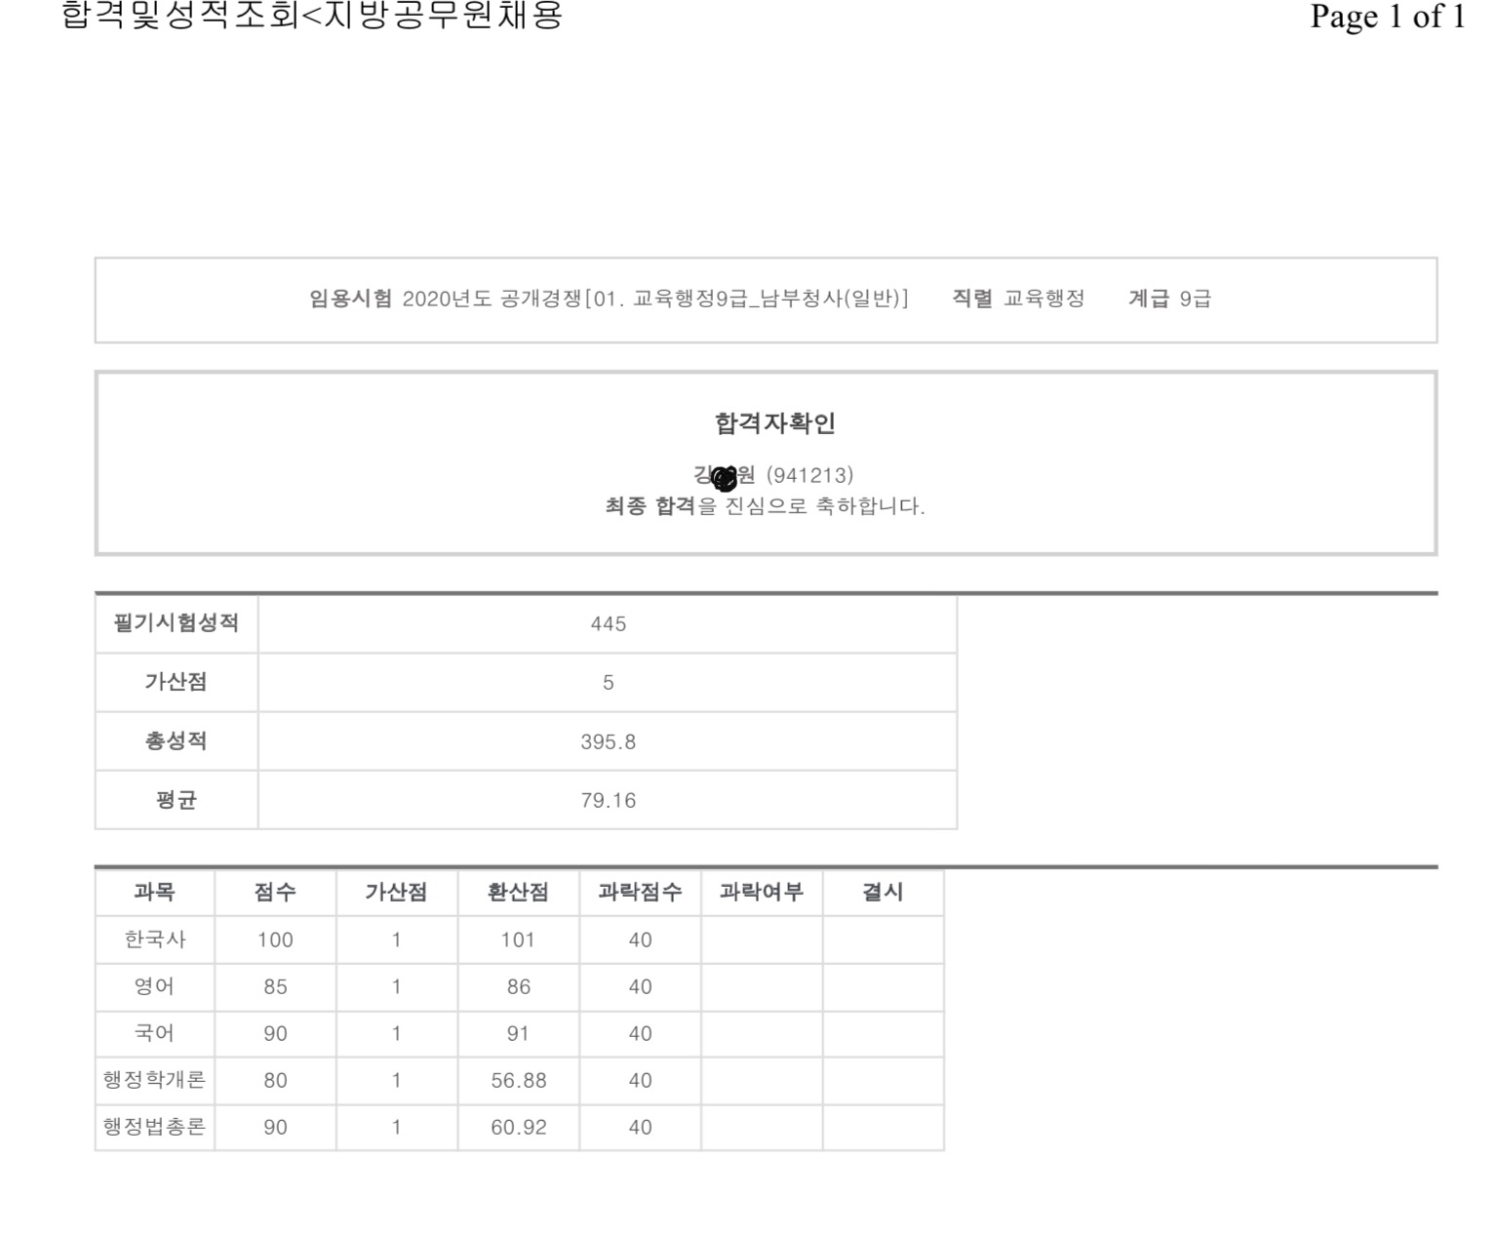This screenshot has width=1498, height=1239.
Task: Click the black scribble mark covering the name
Action: [724, 478]
